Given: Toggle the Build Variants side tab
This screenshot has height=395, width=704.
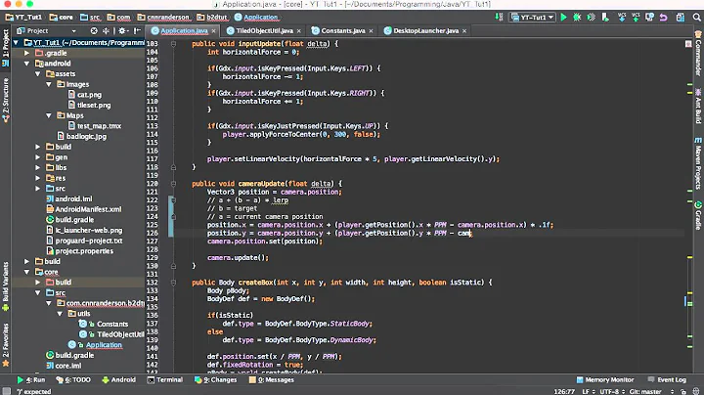Looking at the screenshot, I should (6, 286).
